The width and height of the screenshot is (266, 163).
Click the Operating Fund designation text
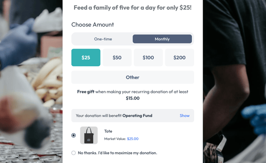click(x=137, y=115)
